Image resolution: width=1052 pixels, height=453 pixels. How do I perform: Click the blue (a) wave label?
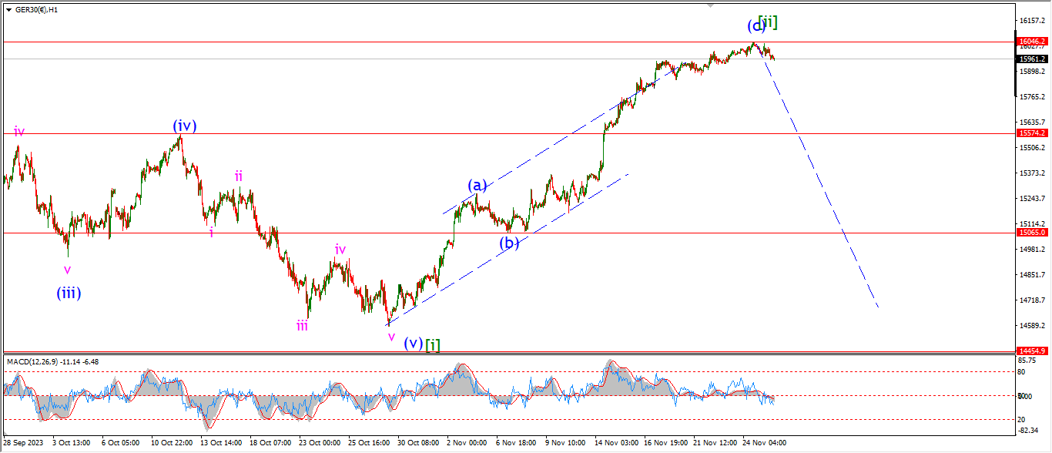tap(477, 185)
